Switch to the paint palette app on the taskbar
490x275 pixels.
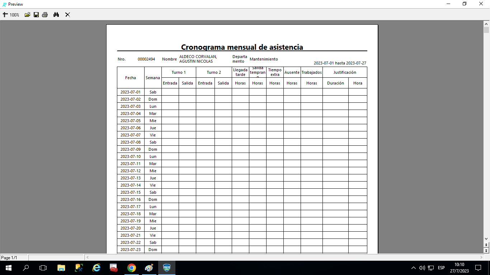(149, 268)
